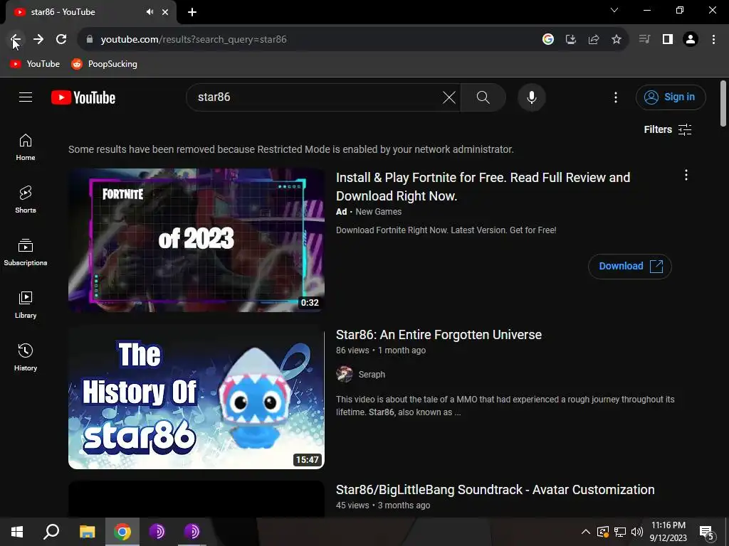
Task: Close the star86 - YouTube tab
Action: click(165, 12)
